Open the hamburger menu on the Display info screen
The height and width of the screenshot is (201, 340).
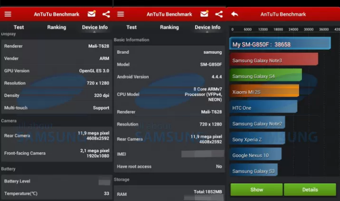pos(8,14)
